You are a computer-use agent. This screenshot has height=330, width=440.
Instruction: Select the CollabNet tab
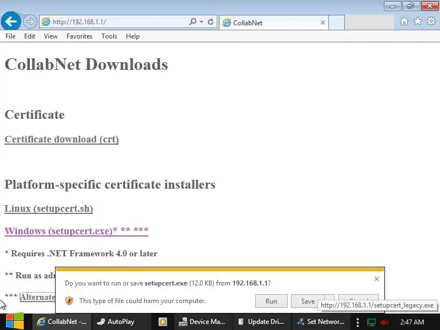(x=273, y=23)
